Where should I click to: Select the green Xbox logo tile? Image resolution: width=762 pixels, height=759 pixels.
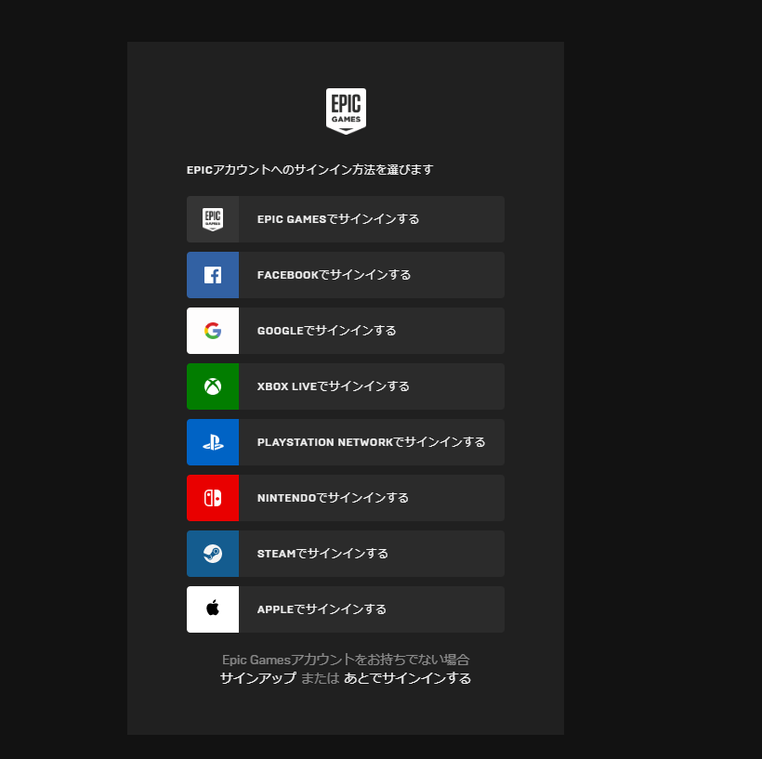pyautogui.click(x=213, y=386)
